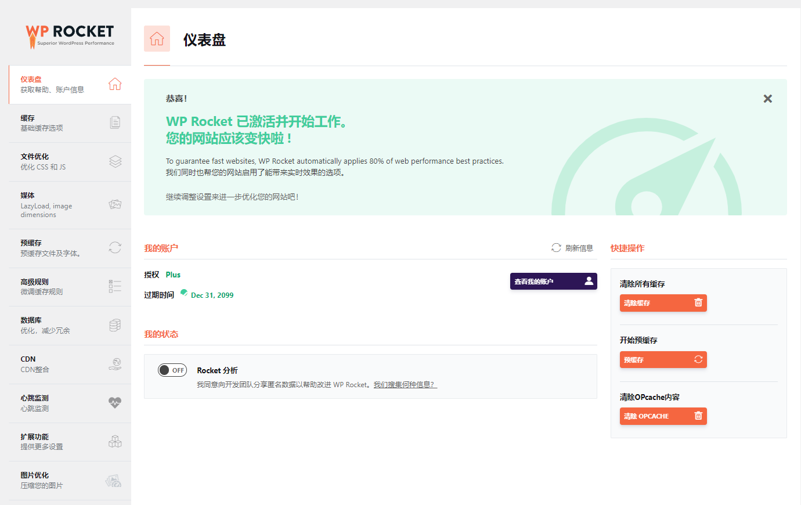
Task: Navigate to 数据库 optimization section
Action: click(x=70, y=326)
